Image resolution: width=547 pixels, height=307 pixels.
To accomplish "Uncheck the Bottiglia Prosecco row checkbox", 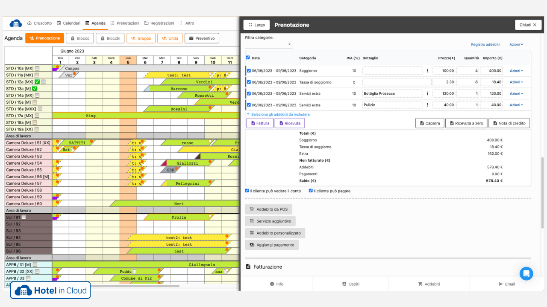I will 249,93.
